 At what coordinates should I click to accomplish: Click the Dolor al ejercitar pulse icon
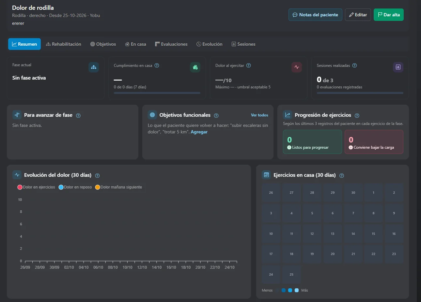(x=297, y=67)
